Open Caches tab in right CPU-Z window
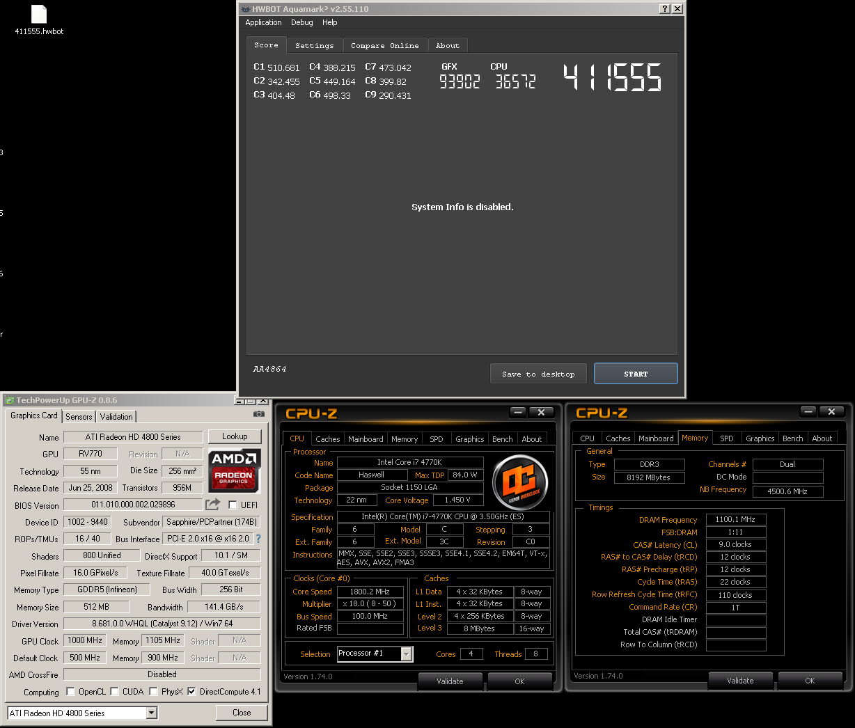Viewport: 855px width, 728px height. point(618,438)
